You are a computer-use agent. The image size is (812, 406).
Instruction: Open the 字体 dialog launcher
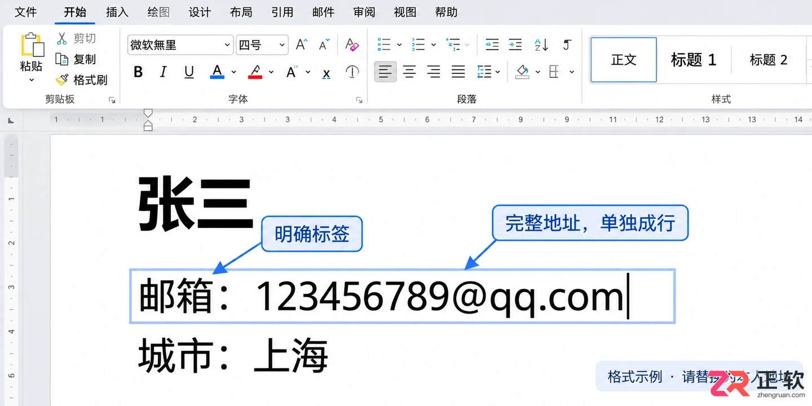pyautogui.click(x=359, y=100)
